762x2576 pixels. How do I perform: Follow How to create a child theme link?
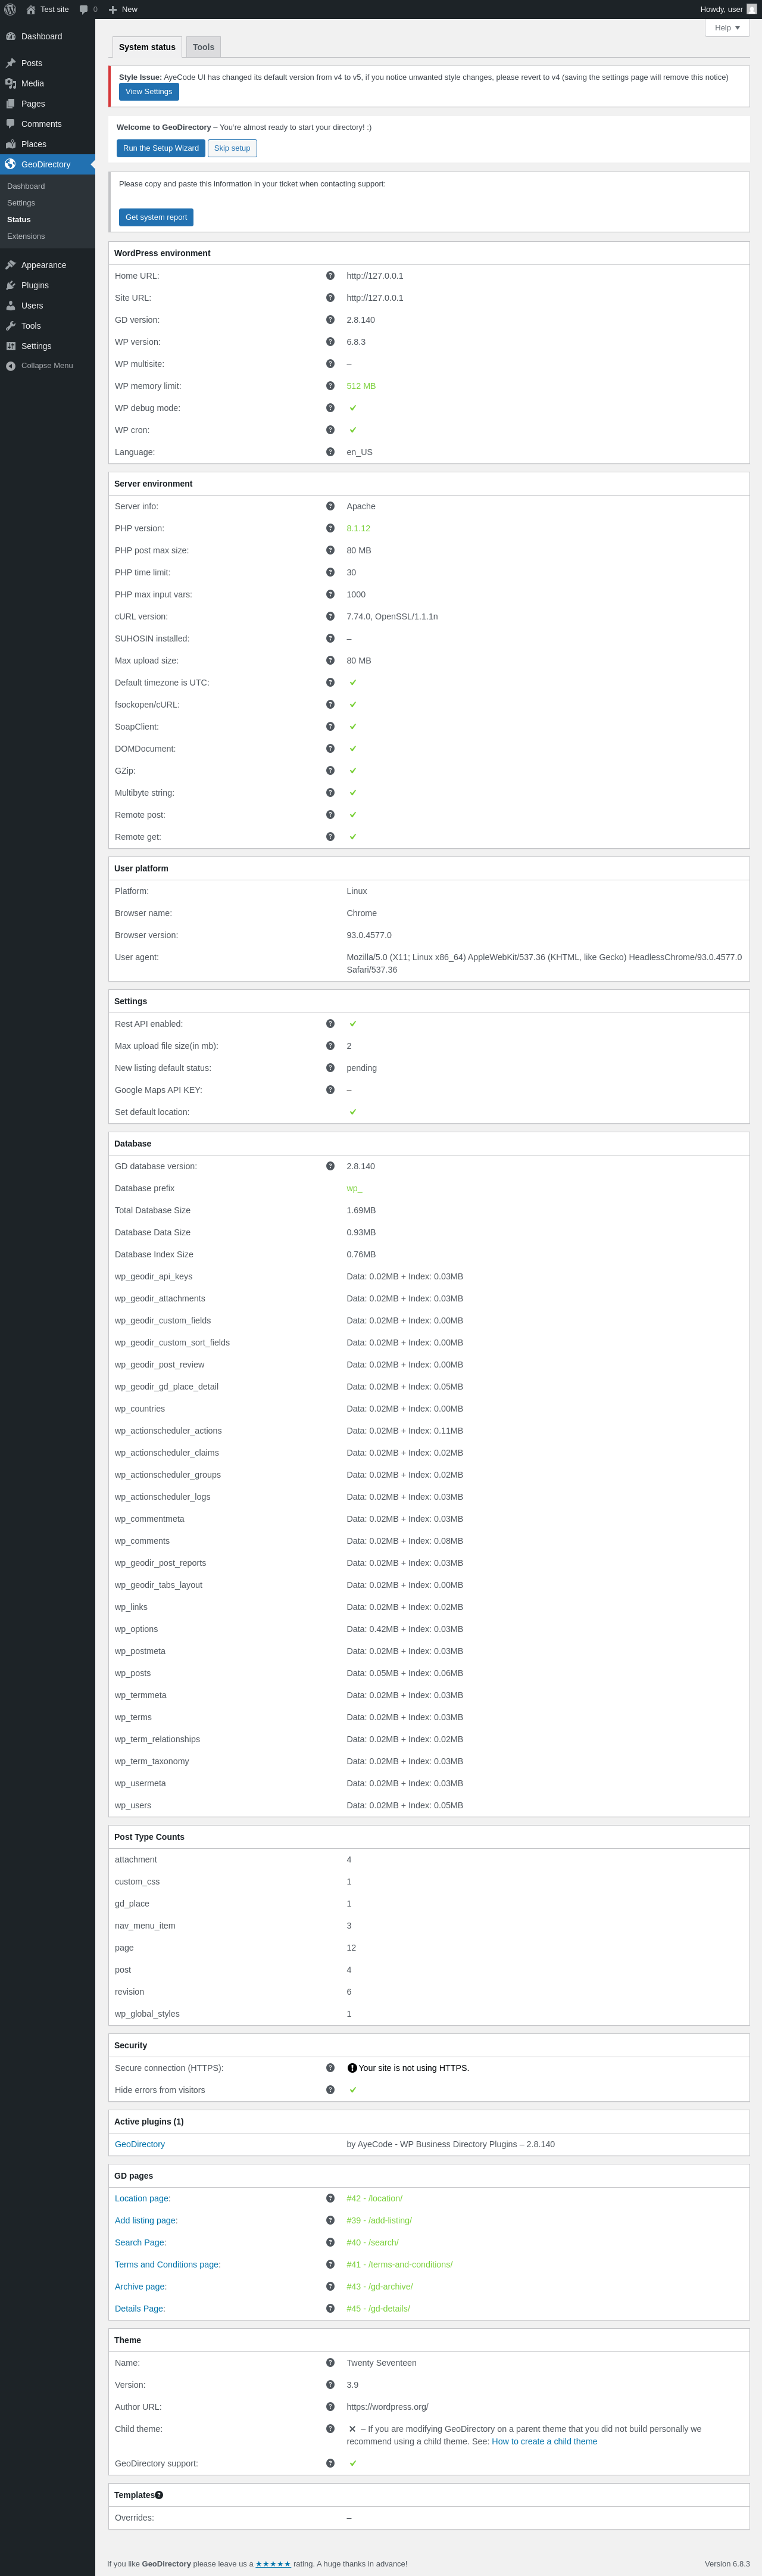tap(544, 2441)
